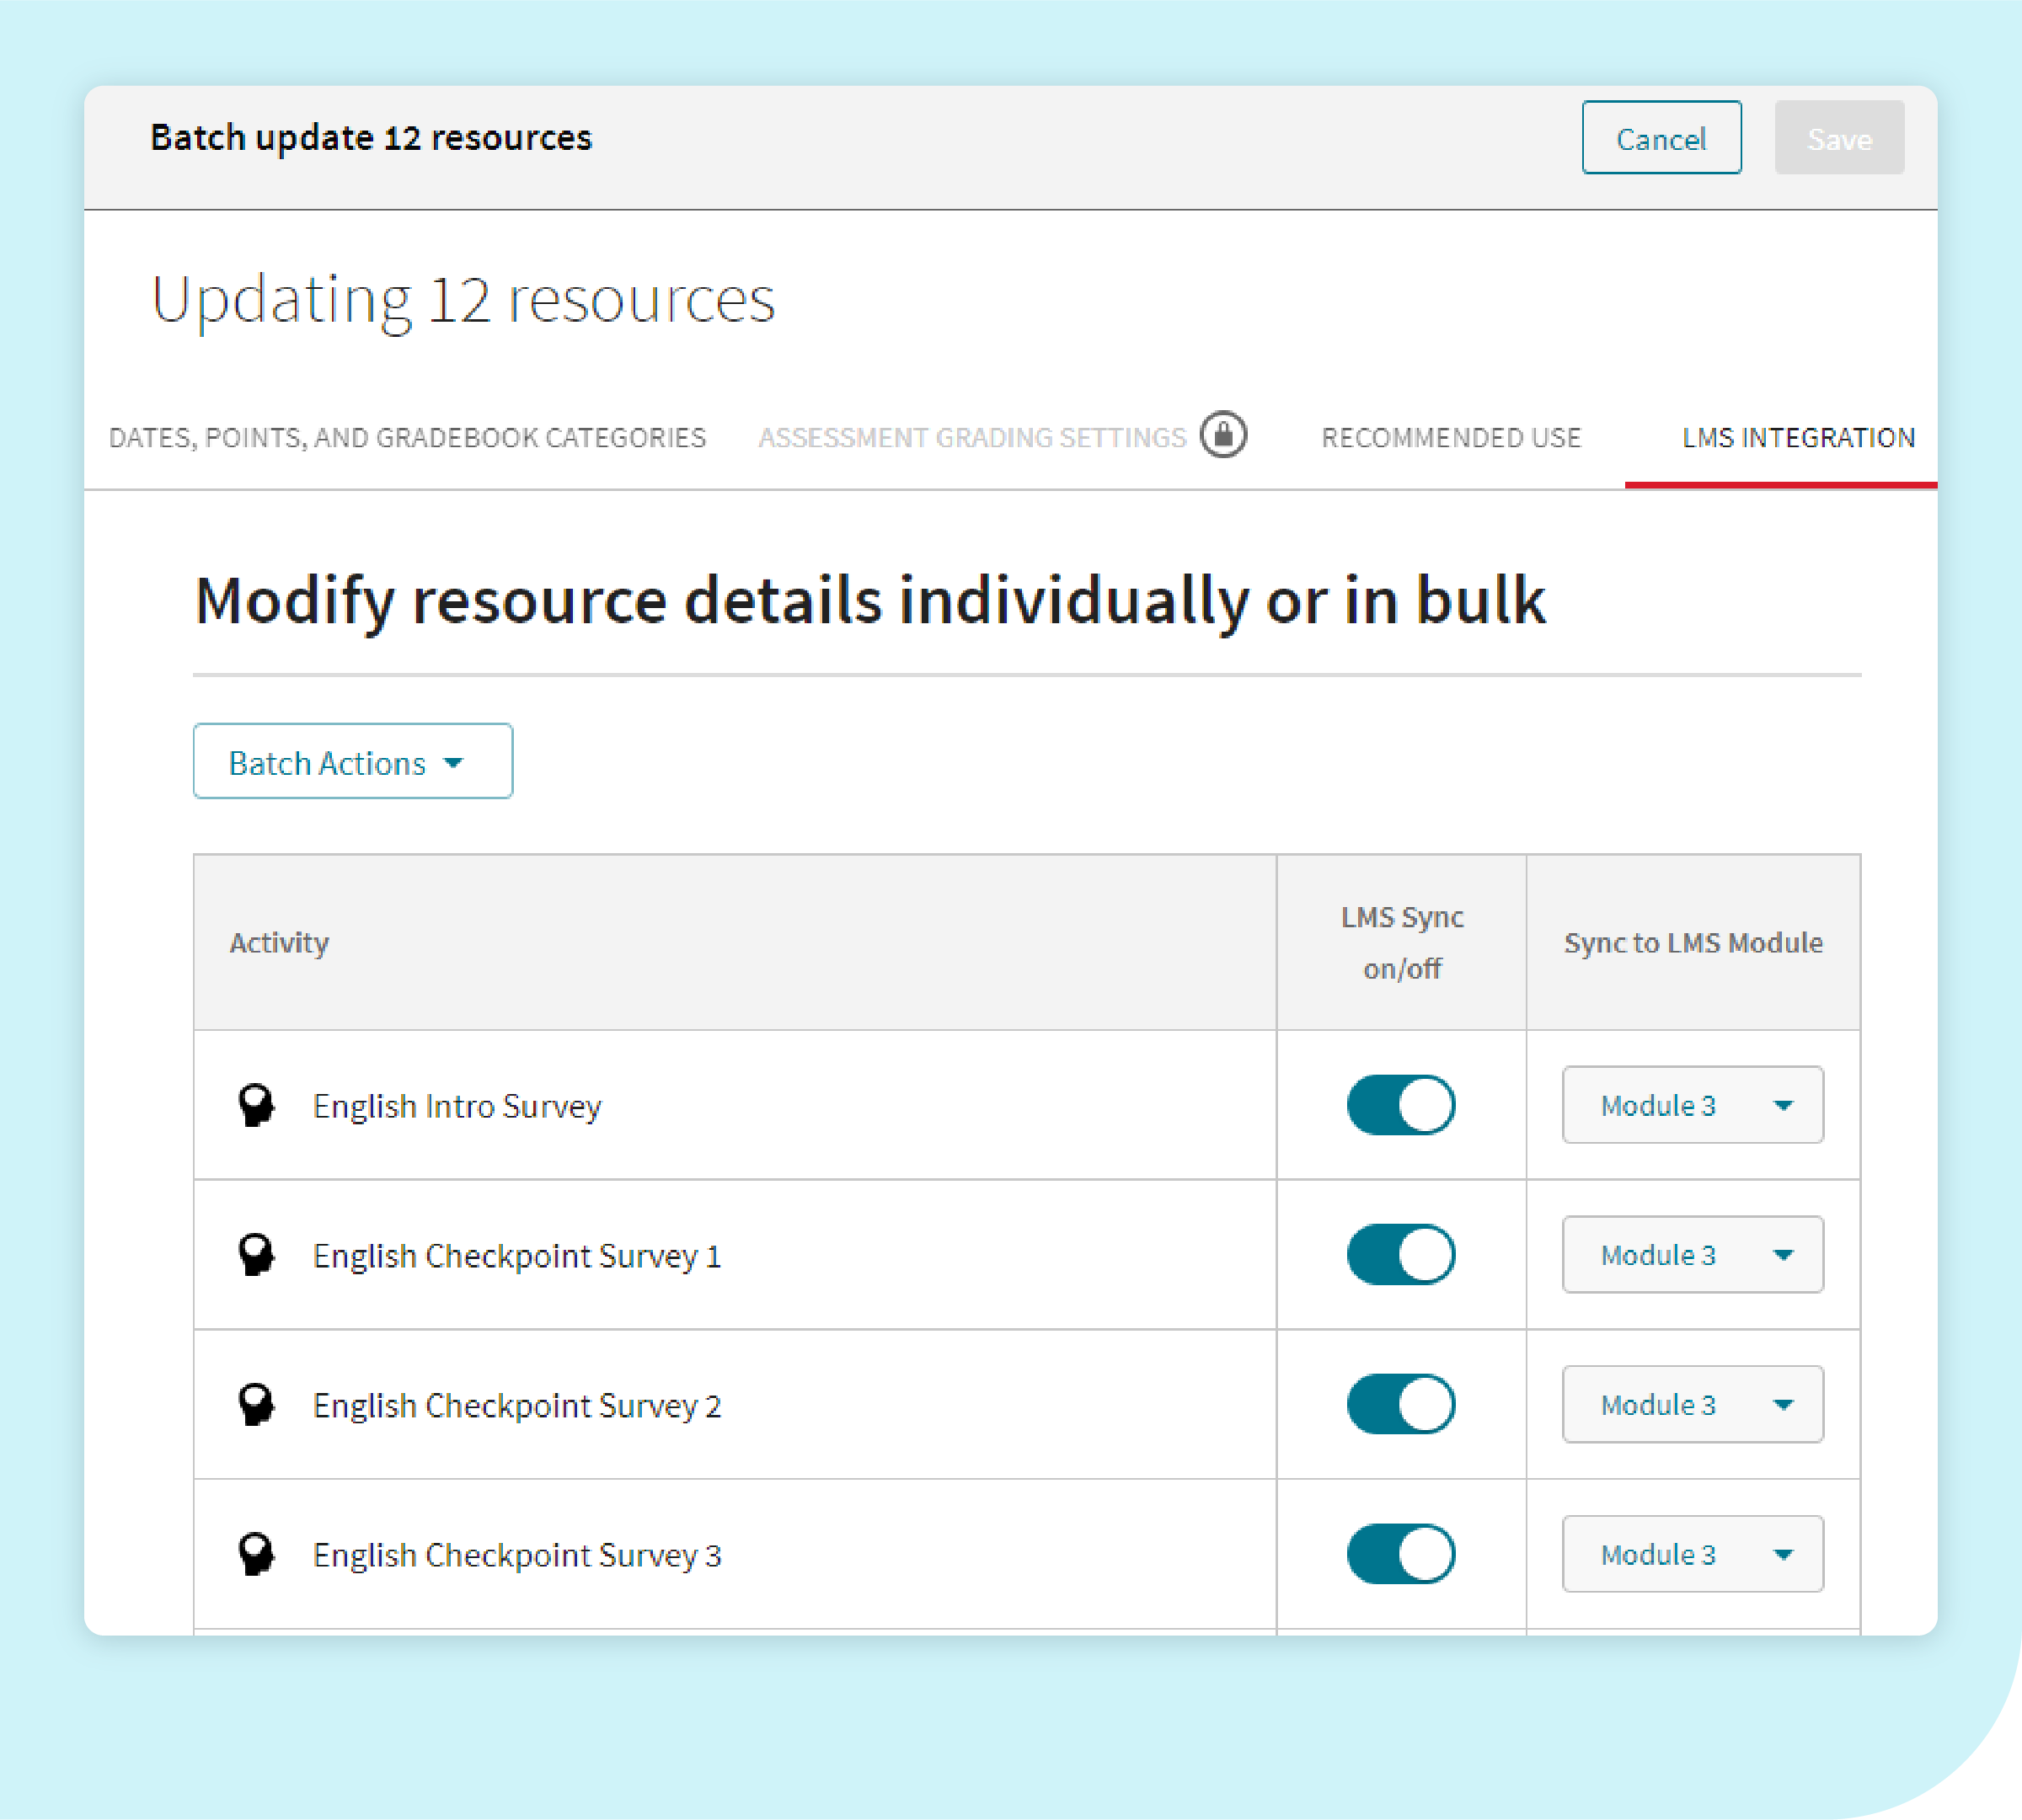Screen dimensions: 2022x1820
Task: Change LMS module for English Checkpoint Survey 2
Action: (1692, 1404)
